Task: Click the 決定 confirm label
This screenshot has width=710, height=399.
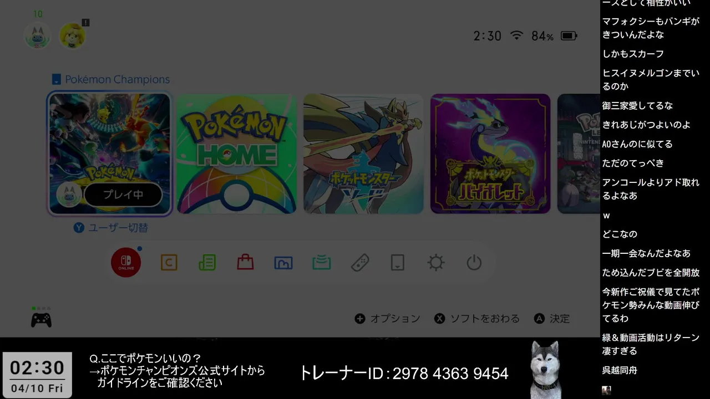Action: (560, 319)
